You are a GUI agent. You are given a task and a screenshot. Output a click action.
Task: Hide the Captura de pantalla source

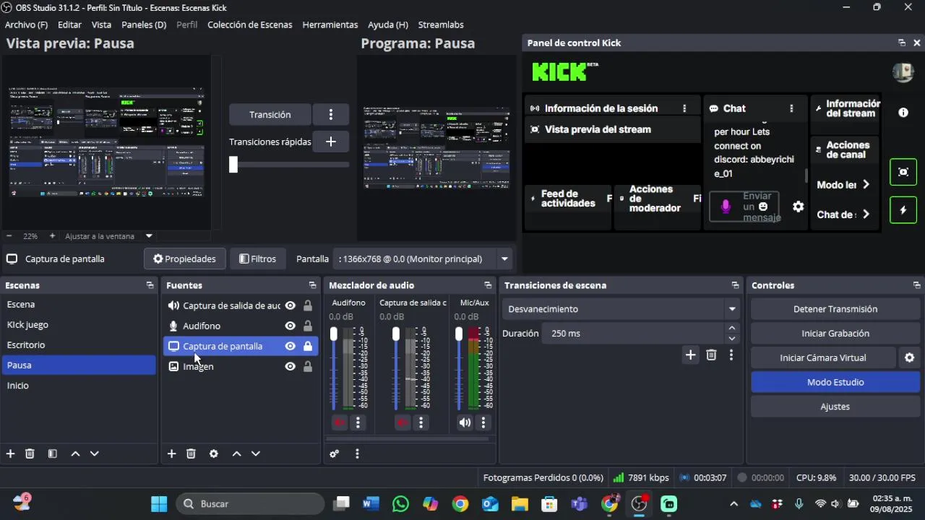(x=290, y=346)
